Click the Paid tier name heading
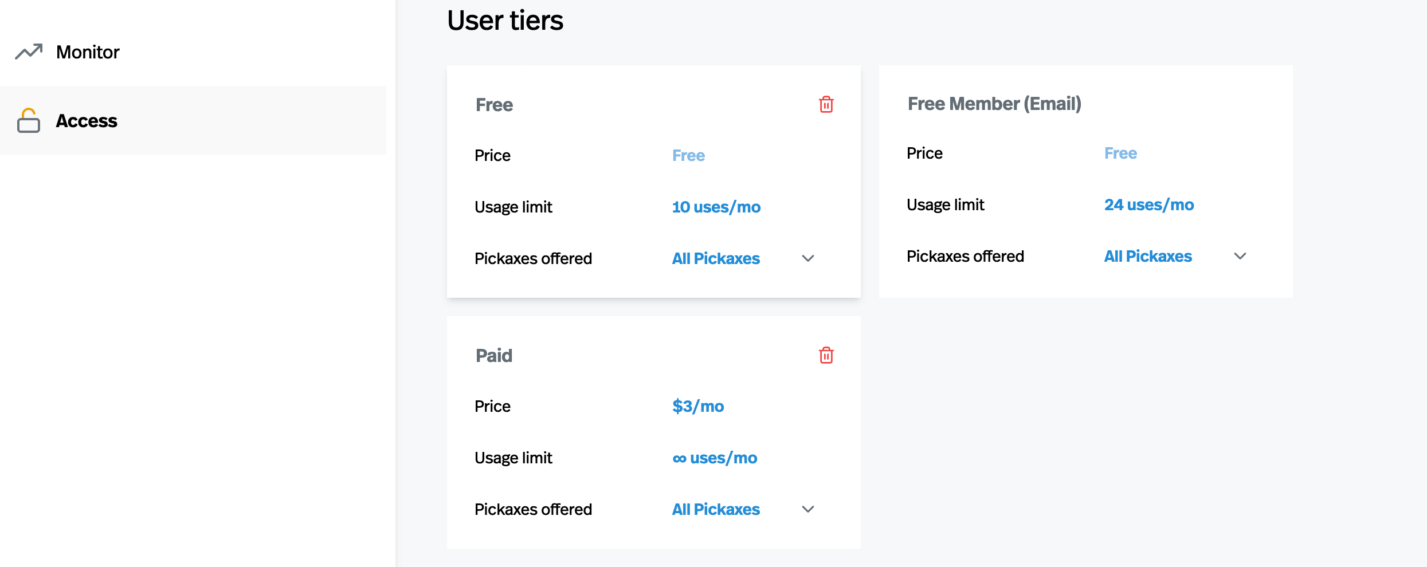Screen dimensions: 1427x567 click(x=494, y=356)
